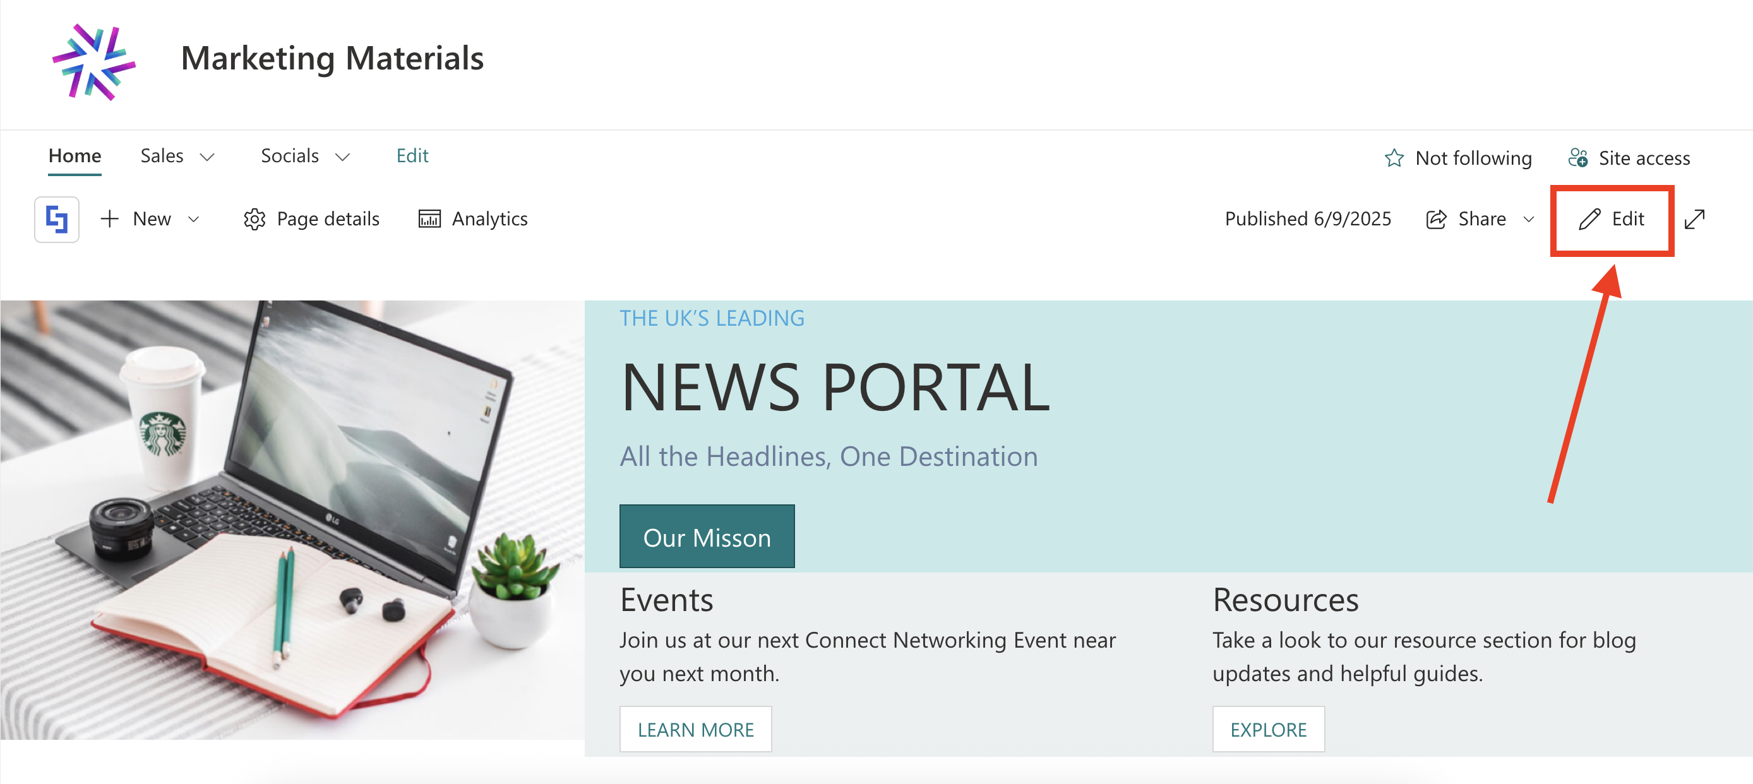
Task: Click the Site access people icon
Action: [1578, 158]
